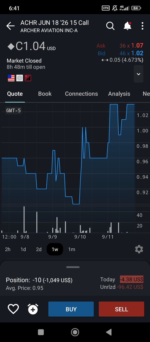This screenshot has height=342, width=150.
Task: Tap the last price C1.04
Action: 31,47
